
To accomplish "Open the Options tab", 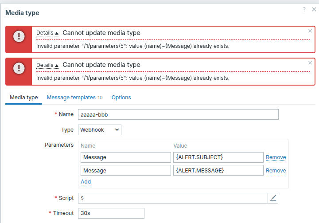I will [121, 98].
